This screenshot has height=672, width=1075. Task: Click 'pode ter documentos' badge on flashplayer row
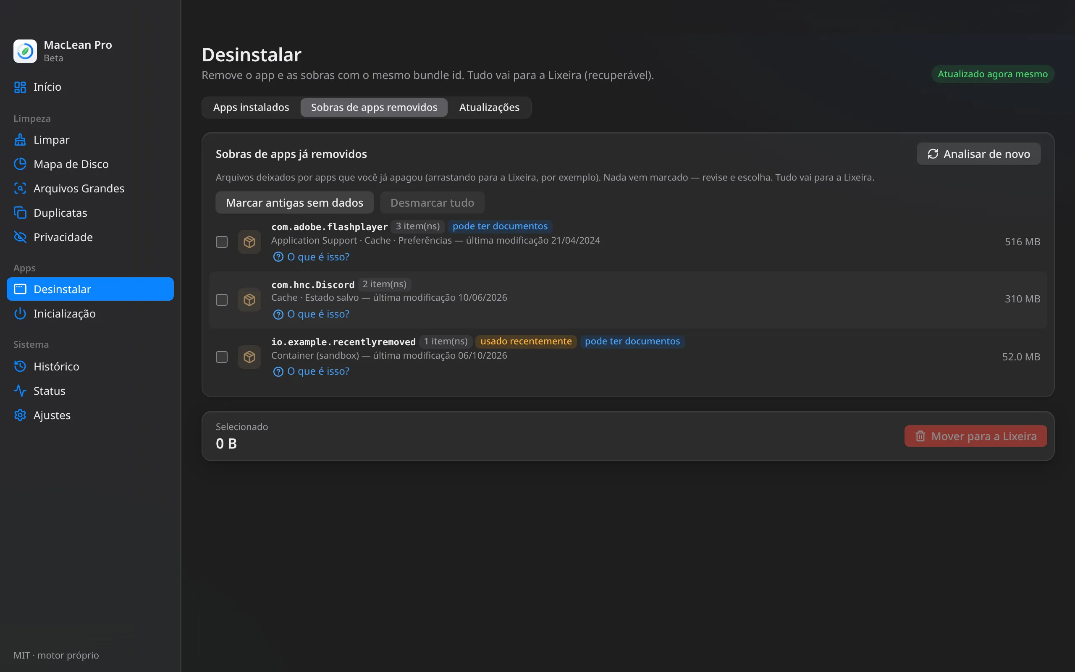[500, 226]
